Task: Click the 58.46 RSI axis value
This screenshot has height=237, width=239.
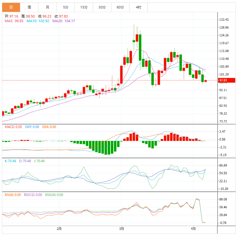Action: [223, 207]
